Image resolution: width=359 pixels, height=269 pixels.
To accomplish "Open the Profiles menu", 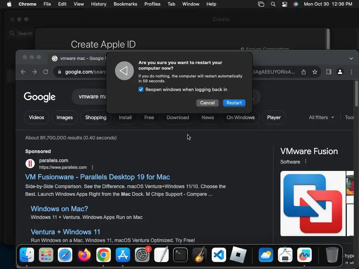I will (152, 4).
